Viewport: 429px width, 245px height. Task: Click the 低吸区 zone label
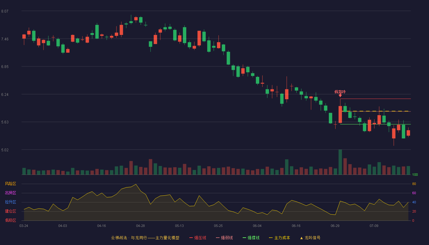[10, 221]
